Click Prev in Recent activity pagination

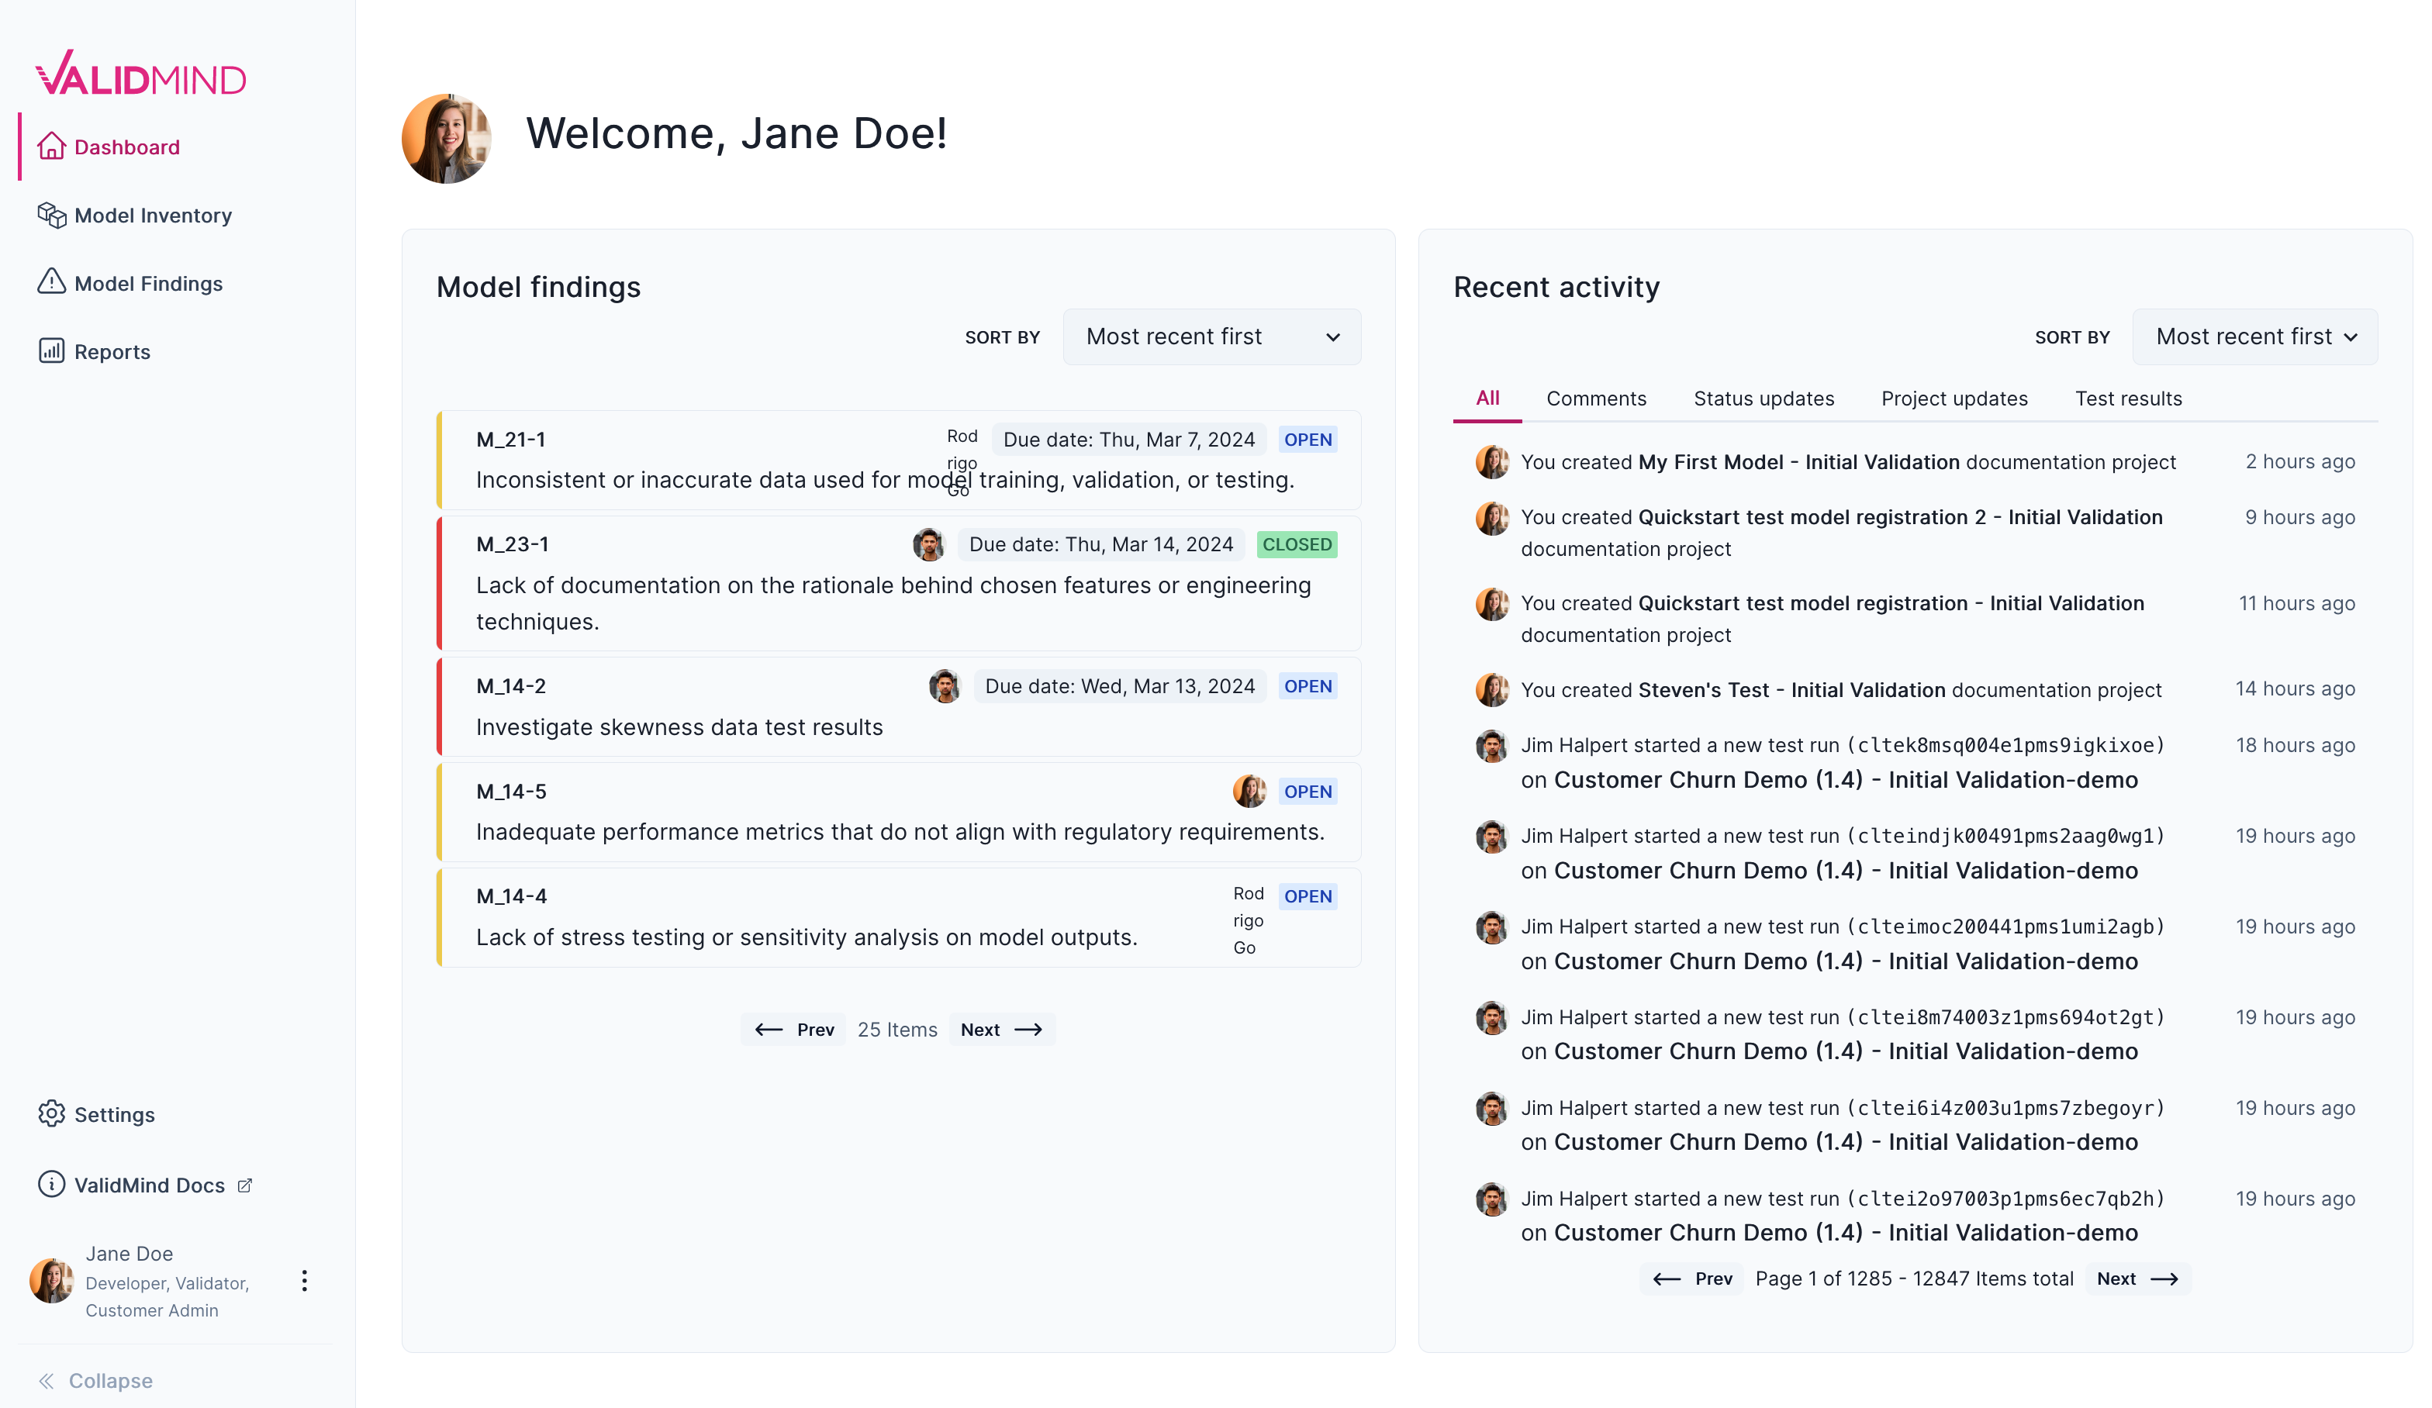pyautogui.click(x=1691, y=1278)
